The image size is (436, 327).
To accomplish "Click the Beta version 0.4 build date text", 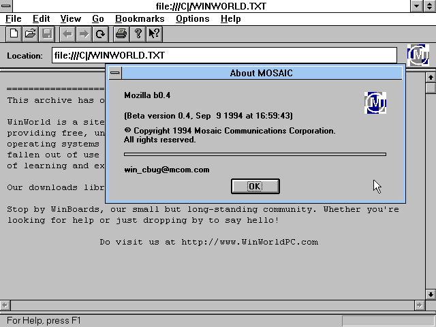I will coord(208,116).
